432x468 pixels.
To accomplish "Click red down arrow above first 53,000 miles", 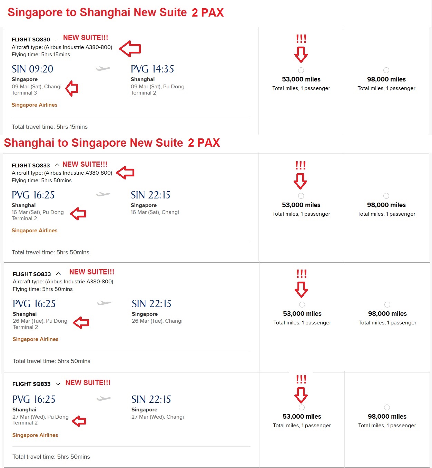I will point(301,55).
